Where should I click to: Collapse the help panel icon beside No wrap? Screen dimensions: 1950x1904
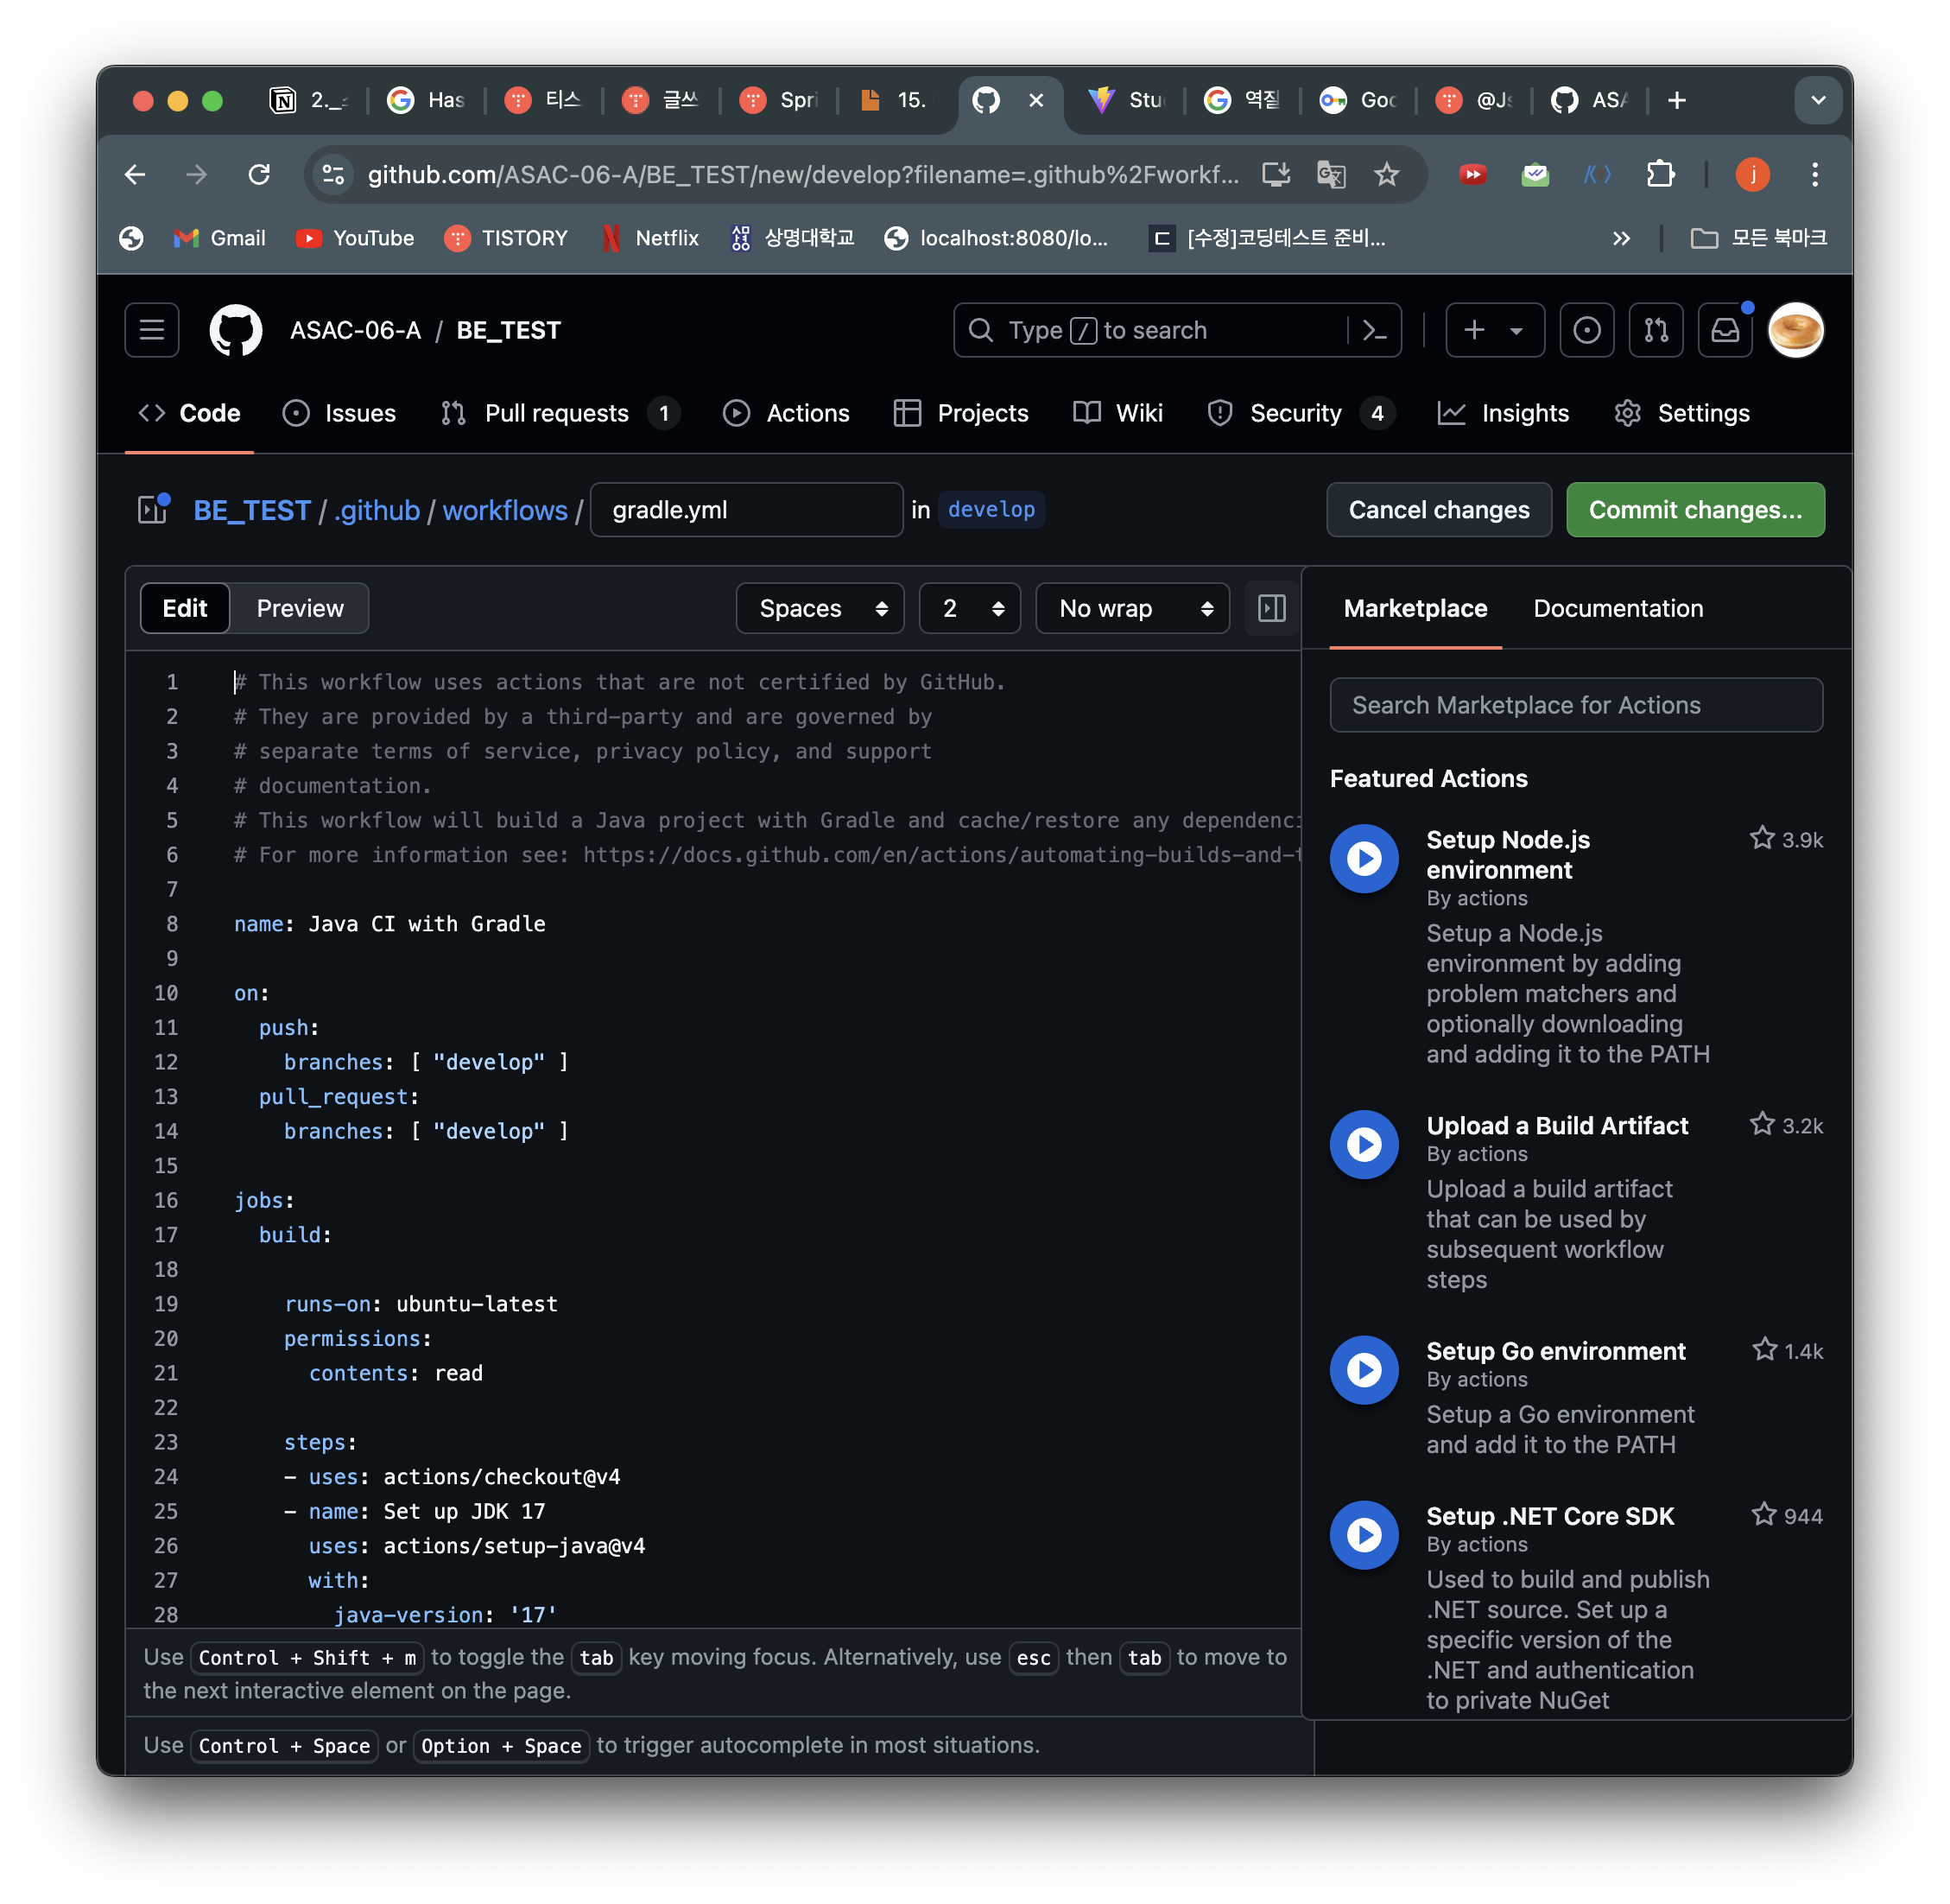click(x=1271, y=608)
